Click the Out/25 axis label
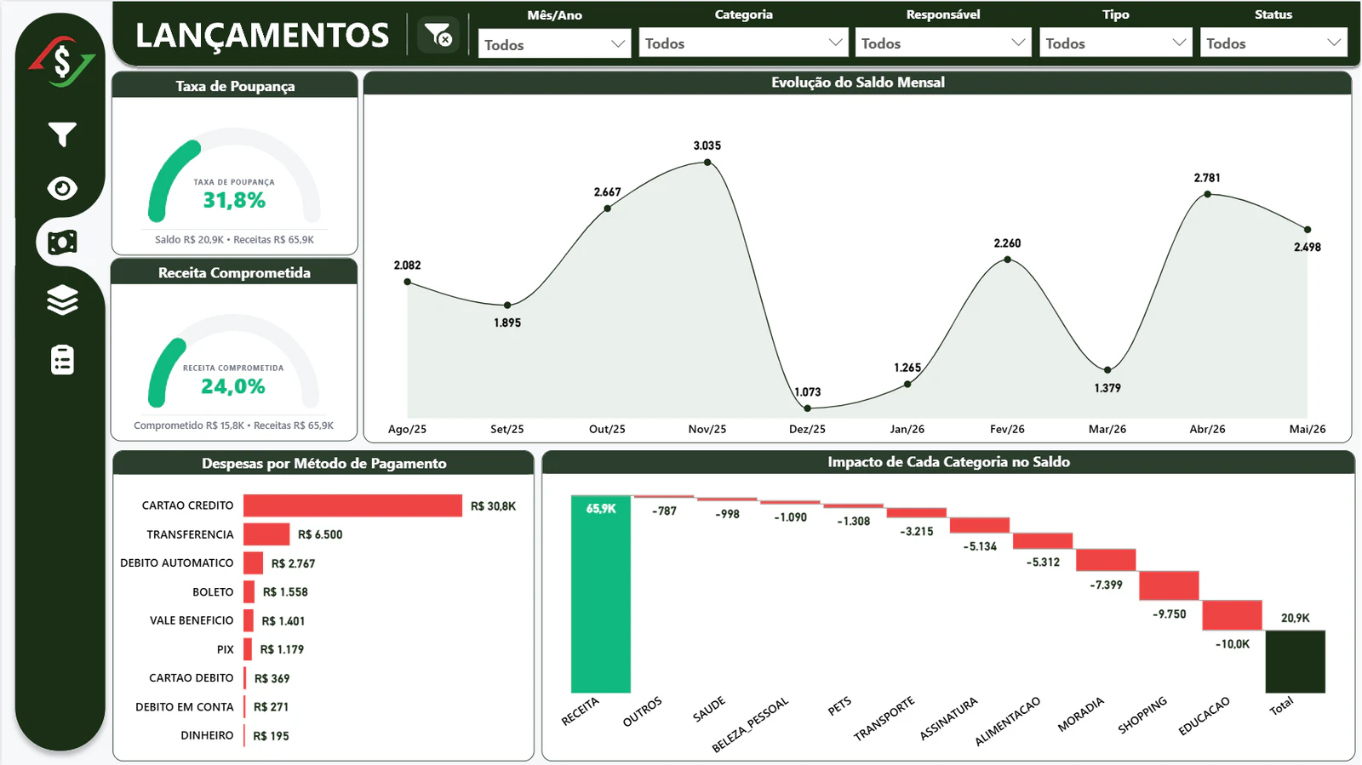 pos(607,429)
